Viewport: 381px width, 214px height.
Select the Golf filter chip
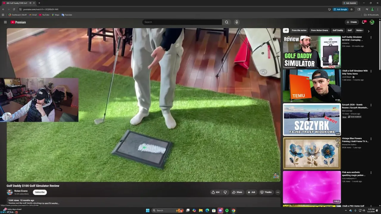tap(350, 30)
